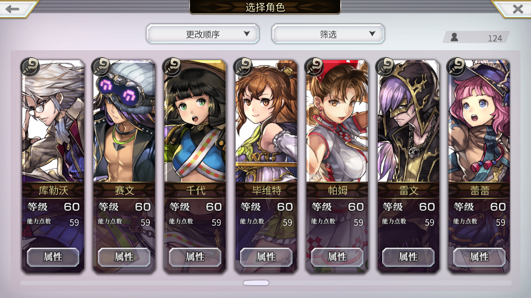Click the weapon badge on 蕾蕾's card
Screen dimensions: 531x298
pos(456,67)
